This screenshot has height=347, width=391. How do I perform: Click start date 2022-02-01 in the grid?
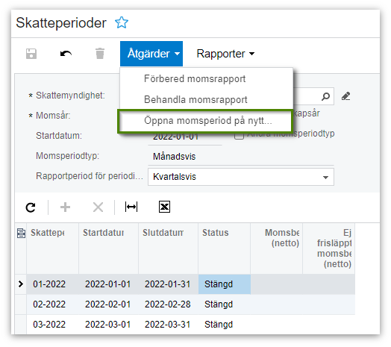tap(108, 304)
